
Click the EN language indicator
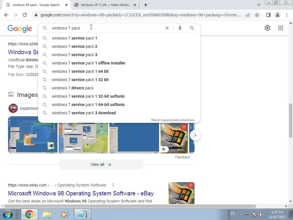[233, 213]
